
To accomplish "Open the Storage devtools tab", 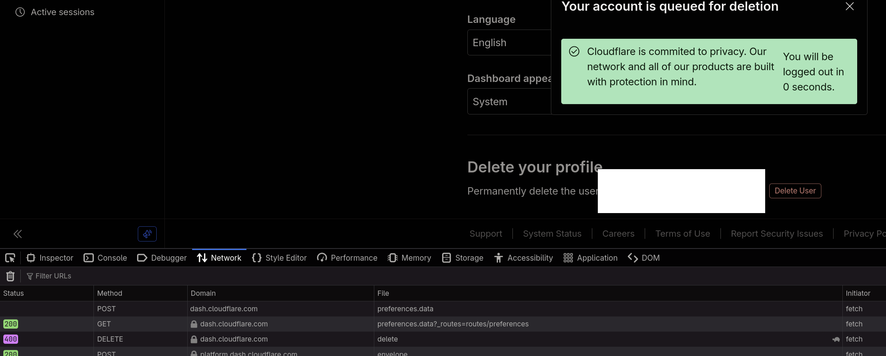I will click(x=463, y=258).
